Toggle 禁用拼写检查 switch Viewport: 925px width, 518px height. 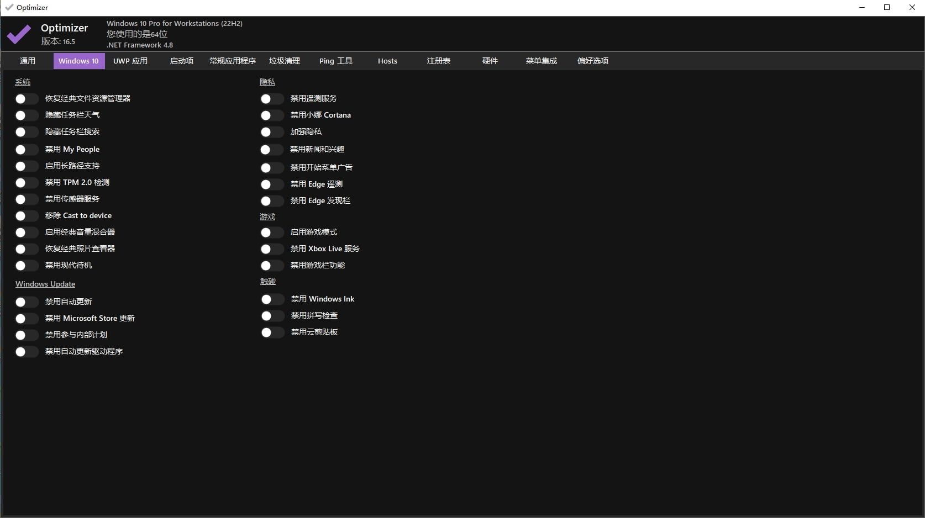click(x=272, y=316)
